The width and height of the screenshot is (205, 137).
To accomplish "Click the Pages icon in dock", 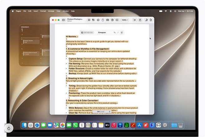I will pyautogui.click(x=133, y=125).
